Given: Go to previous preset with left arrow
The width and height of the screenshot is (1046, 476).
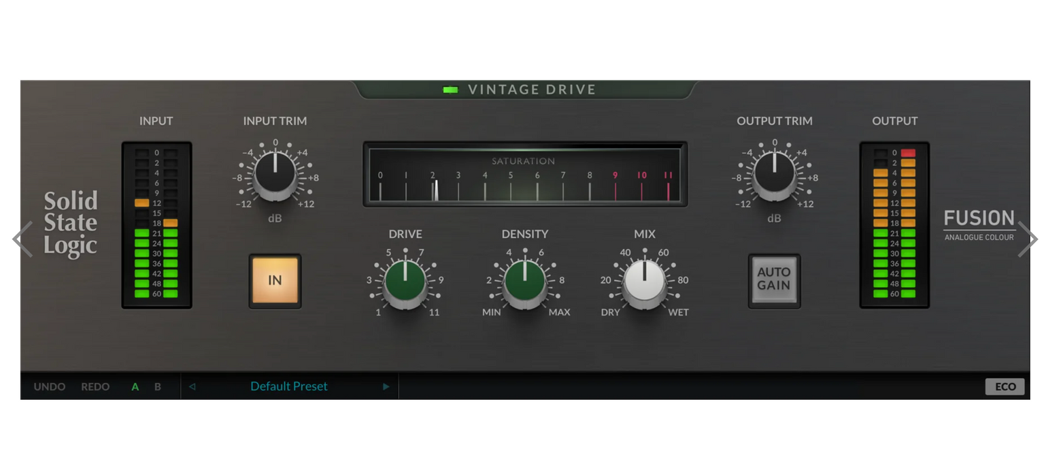Looking at the screenshot, I should click(192, 387).
